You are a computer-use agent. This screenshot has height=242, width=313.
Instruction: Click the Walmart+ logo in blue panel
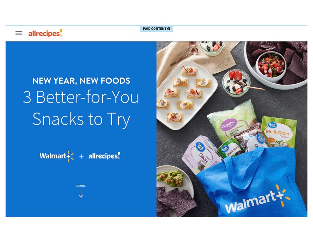pyautogui.click(x=57, y=156)
